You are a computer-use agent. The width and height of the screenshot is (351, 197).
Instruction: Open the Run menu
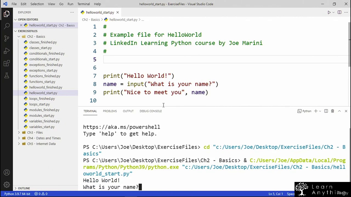coord(70,4)
